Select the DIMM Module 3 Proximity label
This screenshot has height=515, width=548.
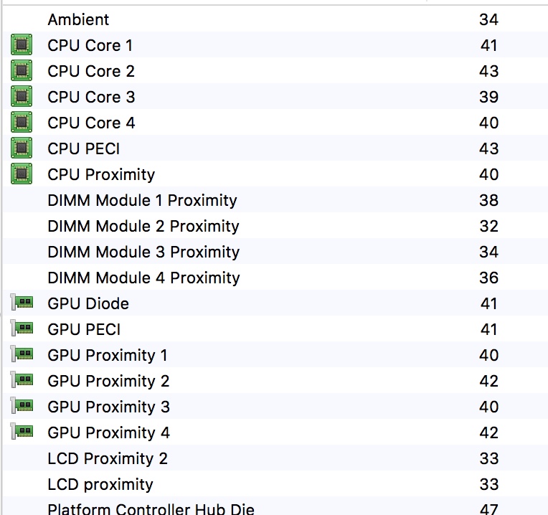(143, 252)
